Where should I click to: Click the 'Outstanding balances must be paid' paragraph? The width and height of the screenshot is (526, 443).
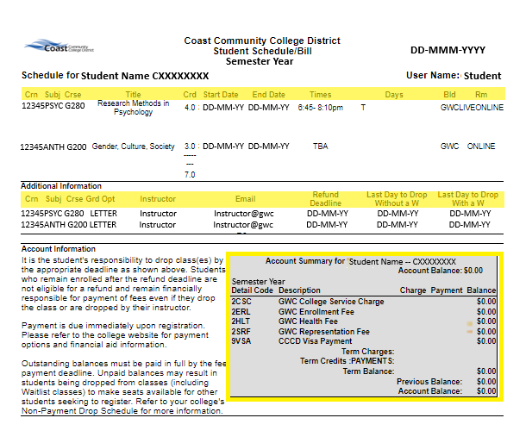tap(124, 387)
